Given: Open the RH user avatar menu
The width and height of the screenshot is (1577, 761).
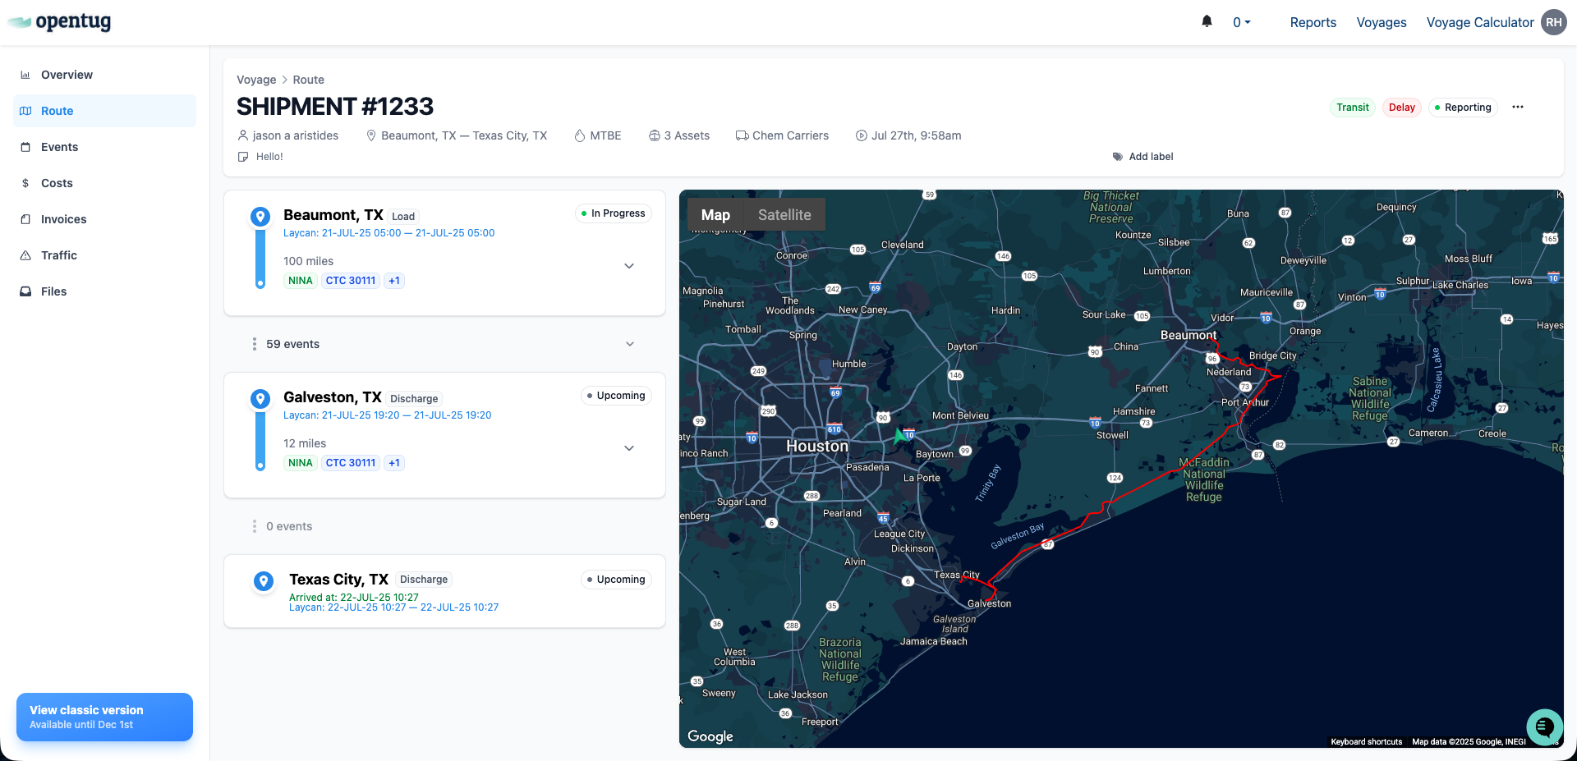Looking at the screenshot, I should point(1553,22).
